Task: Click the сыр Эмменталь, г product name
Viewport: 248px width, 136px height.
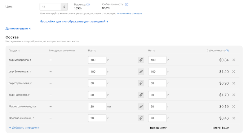Action: (x=20, y=72)
